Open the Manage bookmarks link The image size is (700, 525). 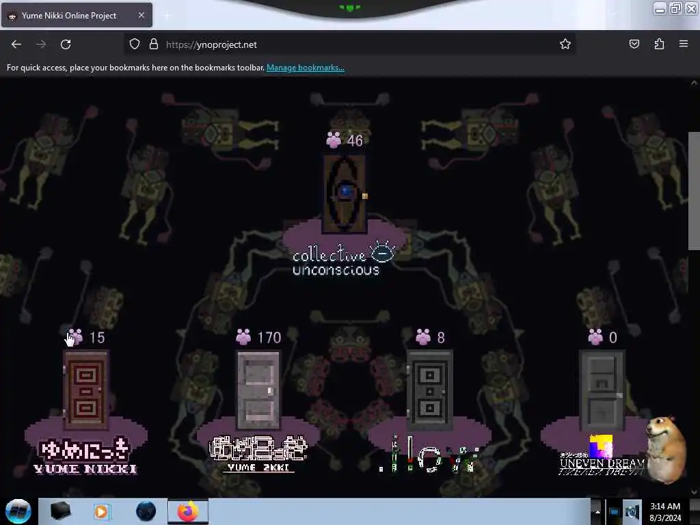click(306, 68)
